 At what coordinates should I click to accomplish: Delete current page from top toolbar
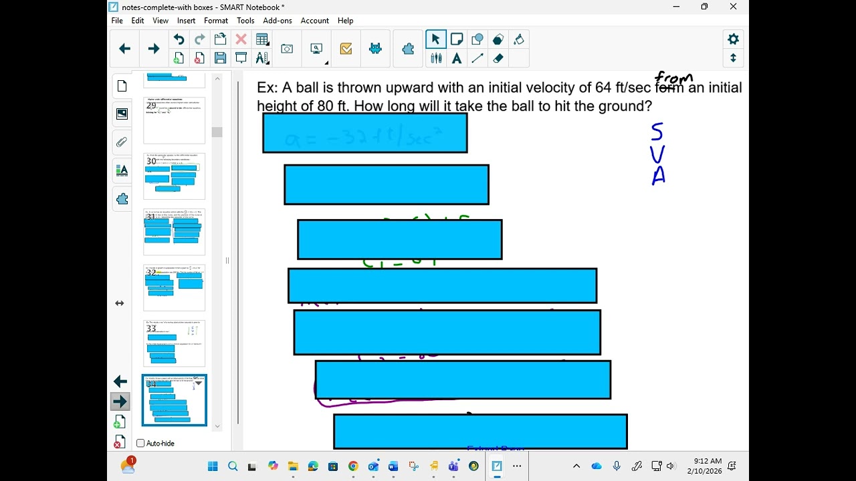(x=199, y=58)
